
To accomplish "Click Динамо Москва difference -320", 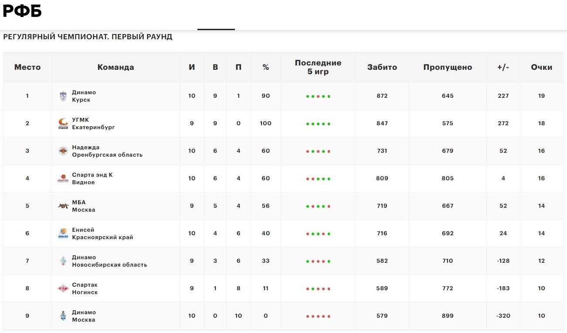I will click(x=503, y=316).
